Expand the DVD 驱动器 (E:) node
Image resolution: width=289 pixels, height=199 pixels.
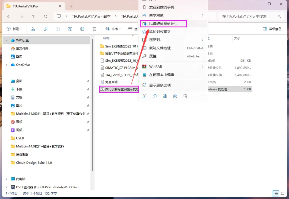click(6, 187)
